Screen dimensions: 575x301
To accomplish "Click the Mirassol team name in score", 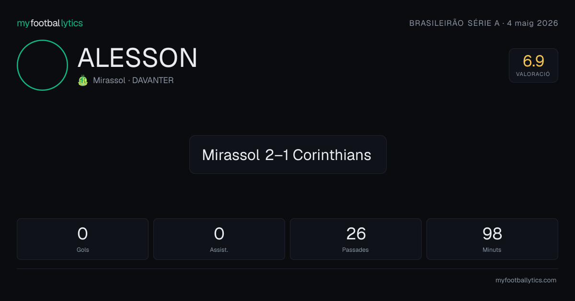I will pos(231,155).
